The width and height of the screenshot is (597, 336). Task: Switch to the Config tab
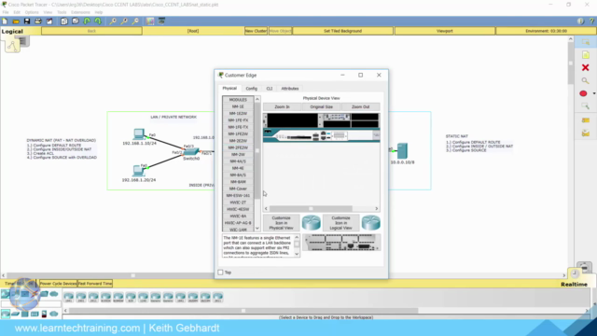pyautogui.click(x=251, y=89)
